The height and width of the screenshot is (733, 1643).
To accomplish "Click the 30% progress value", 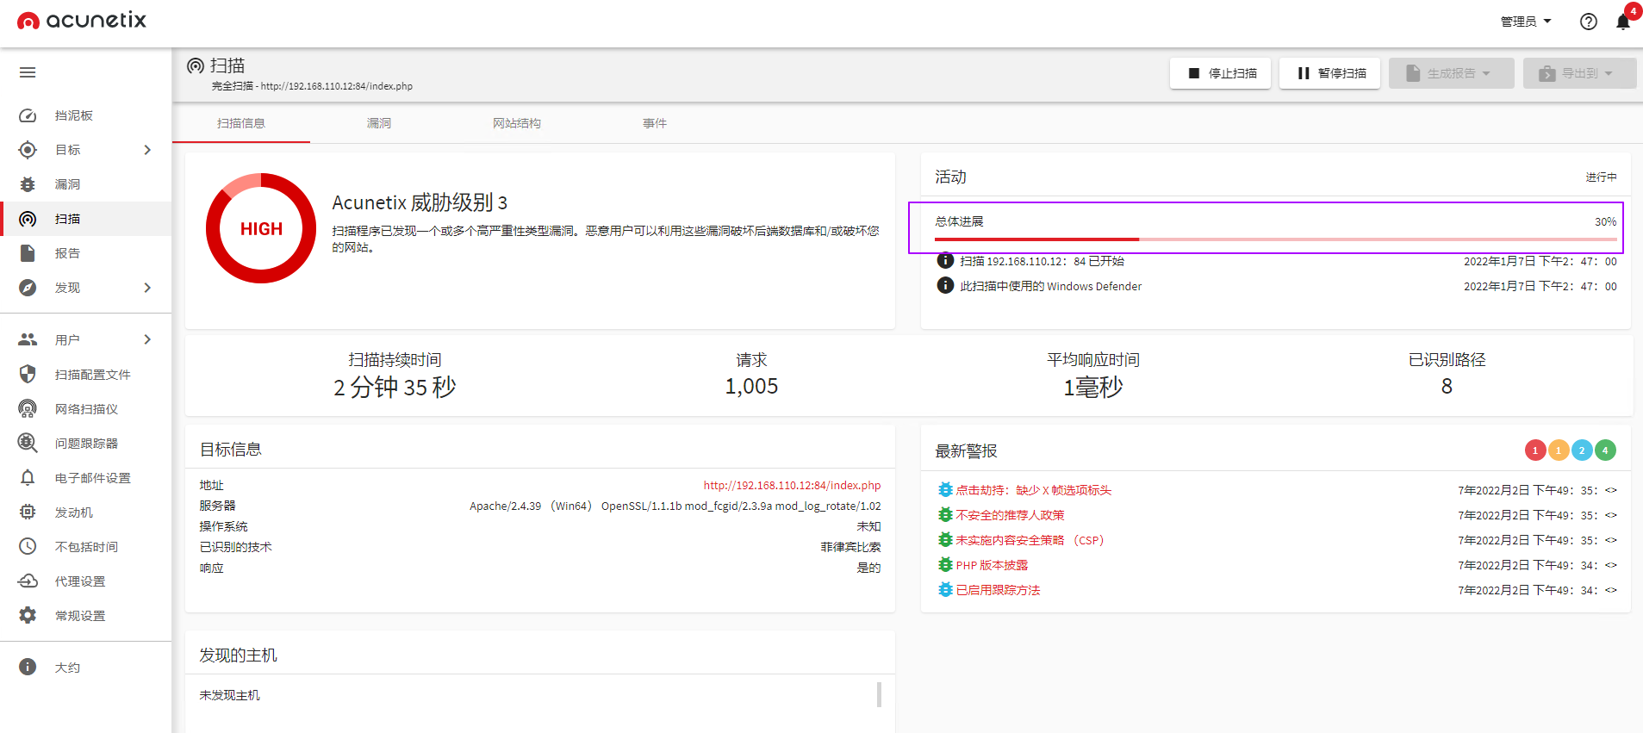I will tap(1605, 221).
